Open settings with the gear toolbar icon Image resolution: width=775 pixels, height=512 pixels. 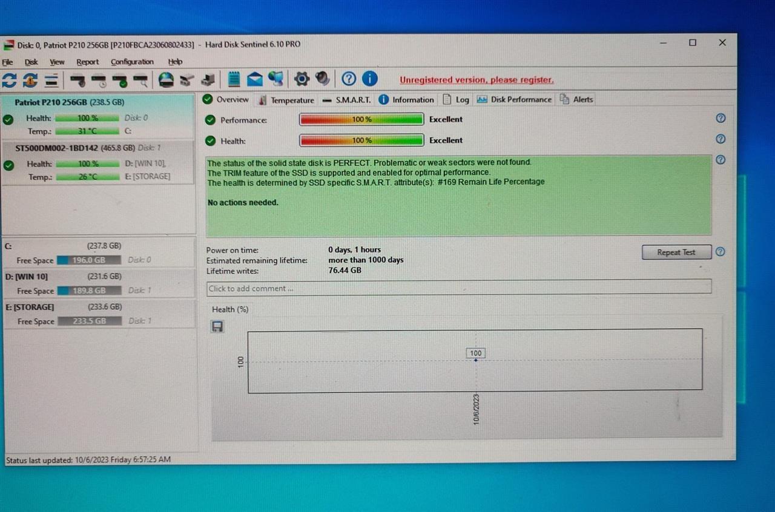(x=302, y=79)
